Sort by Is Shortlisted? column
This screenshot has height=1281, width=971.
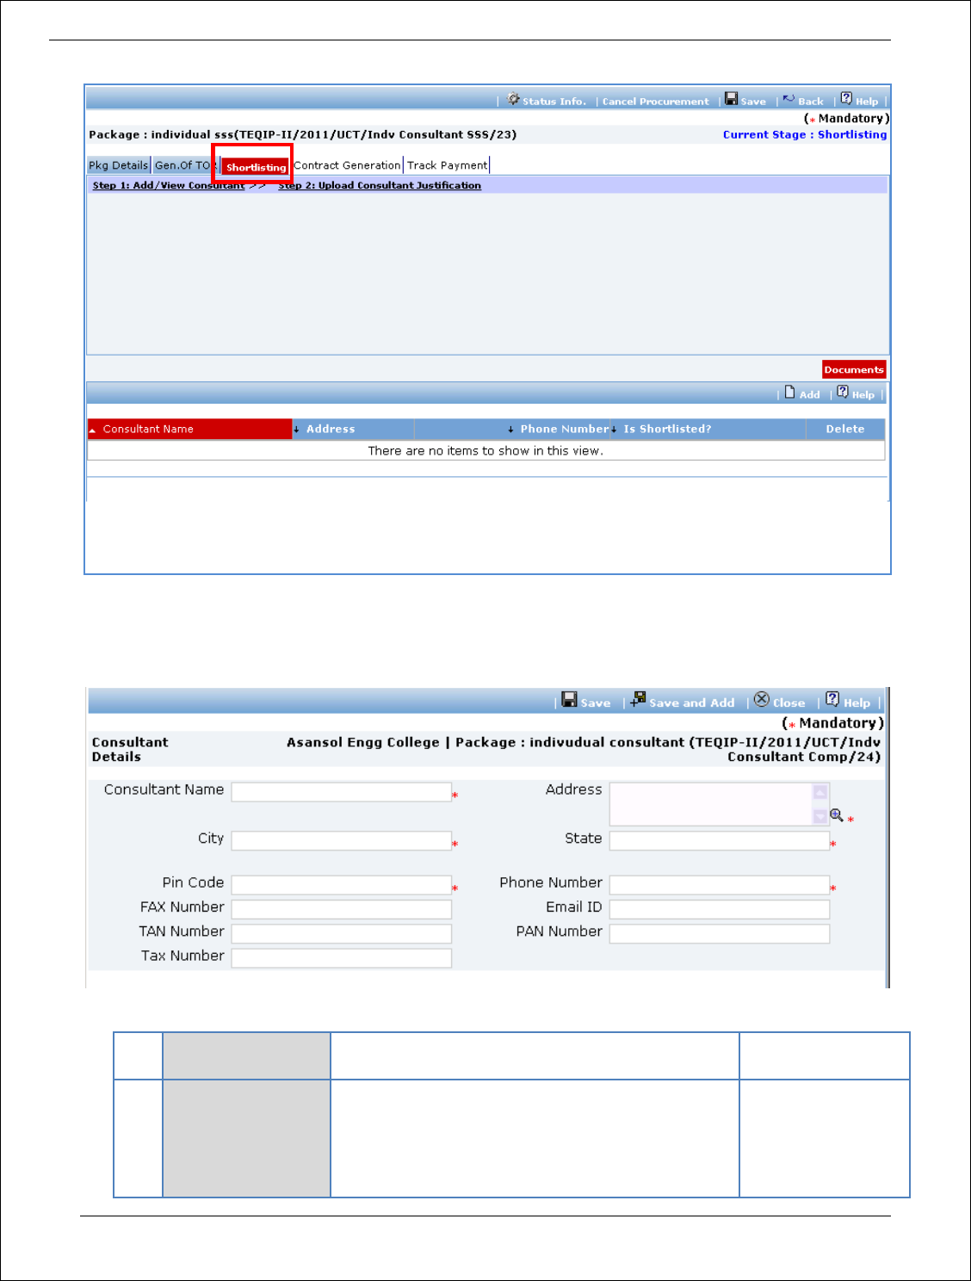click(708, 429)
